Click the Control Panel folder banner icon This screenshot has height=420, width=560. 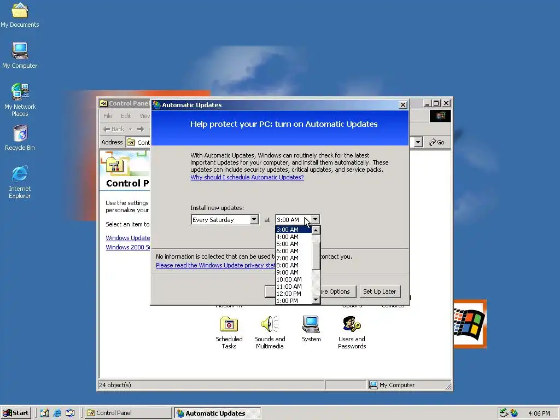115,165
